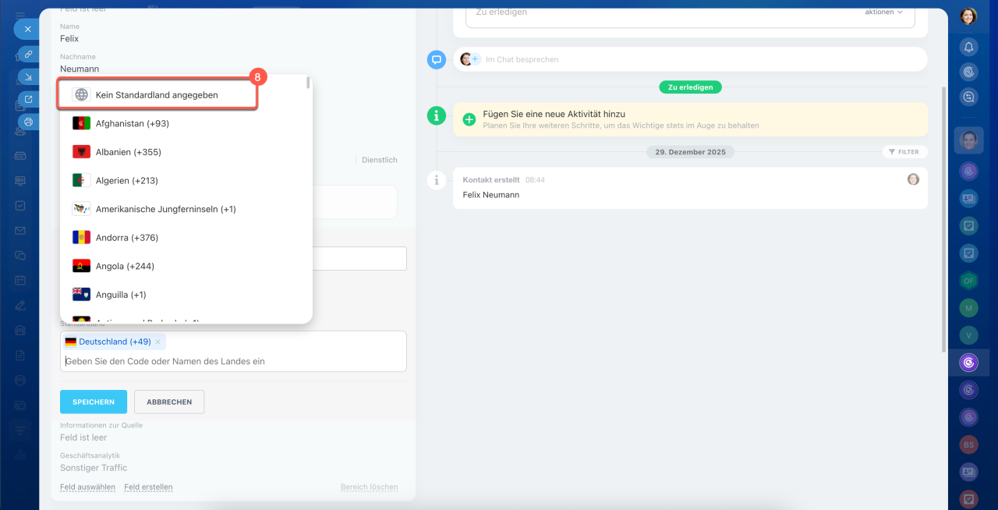Open the Dienstlich type dropdown

pyautogui.click(x=380, y=160)
